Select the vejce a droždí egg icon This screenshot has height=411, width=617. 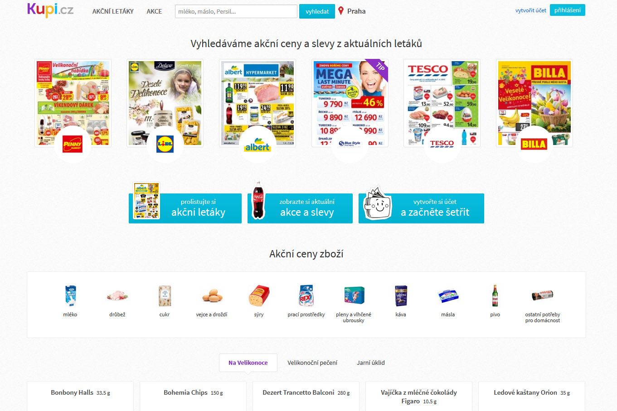click(212, 296)
